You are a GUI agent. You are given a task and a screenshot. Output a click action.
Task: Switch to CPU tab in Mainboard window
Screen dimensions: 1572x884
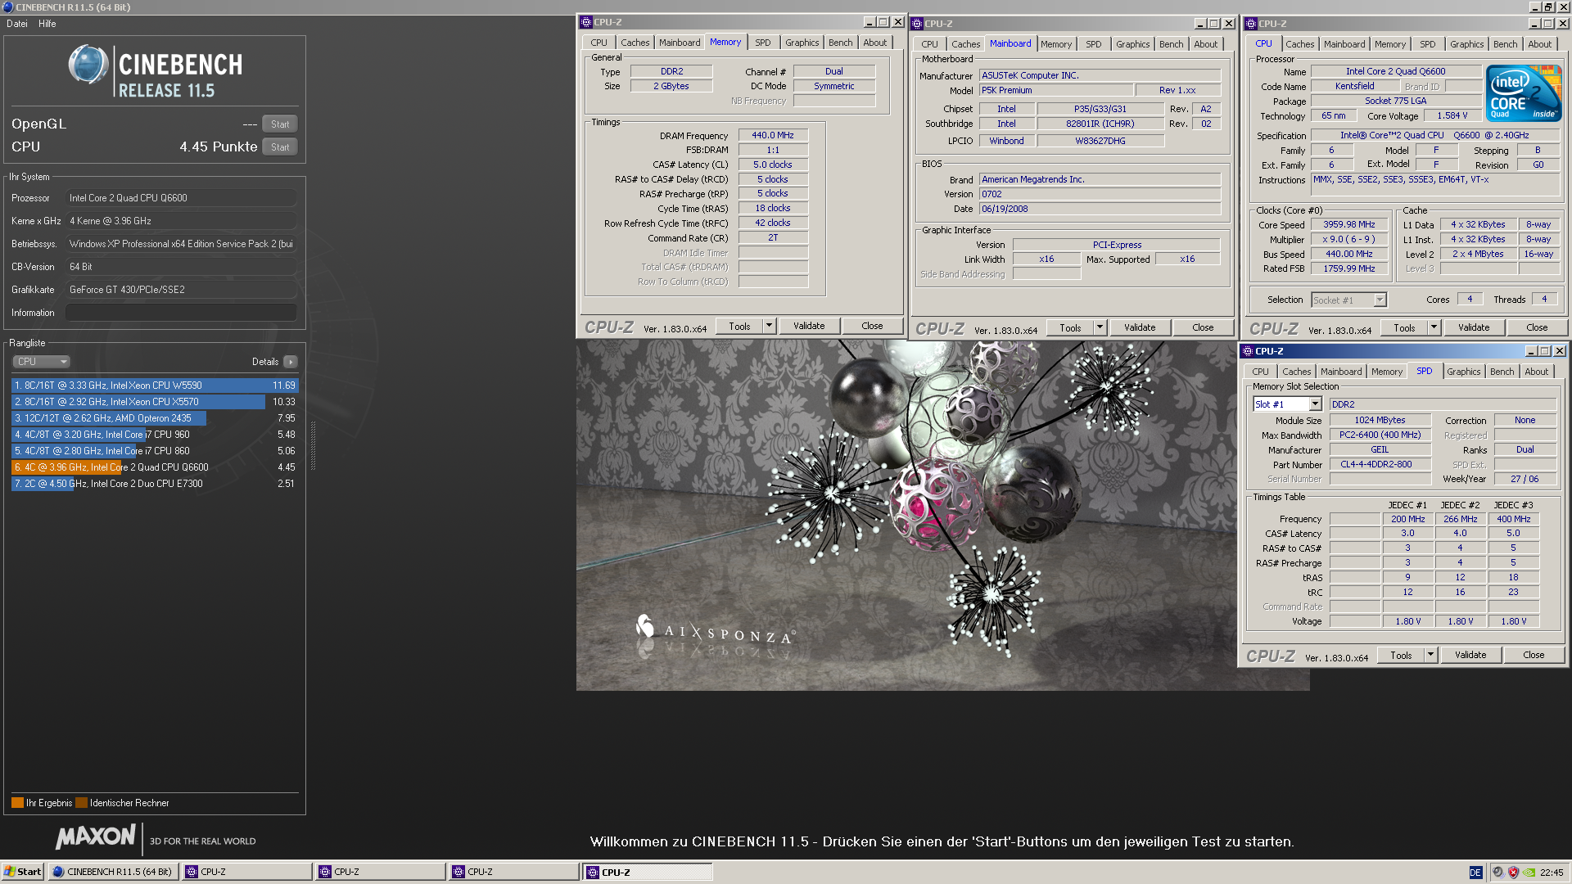tap(929, 44)
